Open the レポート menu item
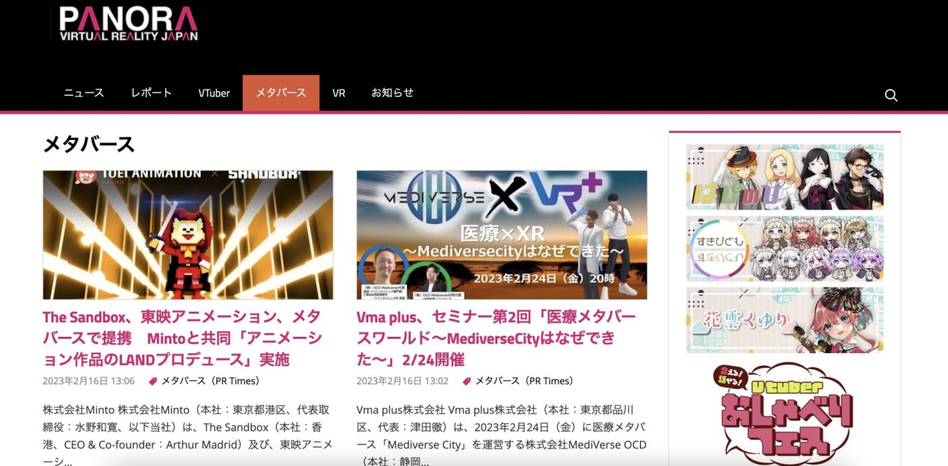Viewport: 948px width, 466px height. 151,93
